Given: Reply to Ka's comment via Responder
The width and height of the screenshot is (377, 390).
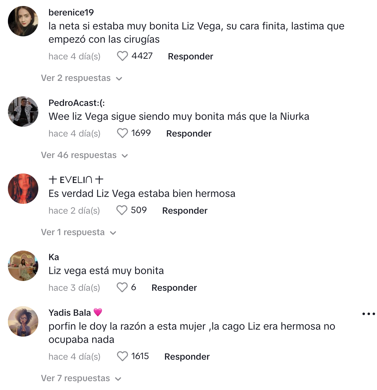Looking at the screenshot, I should 174,288.
